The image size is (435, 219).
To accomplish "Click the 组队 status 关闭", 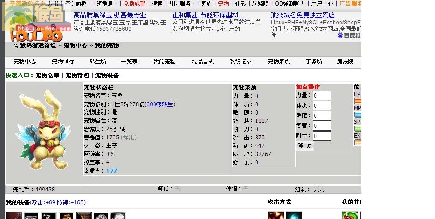I will click(319, 190).
